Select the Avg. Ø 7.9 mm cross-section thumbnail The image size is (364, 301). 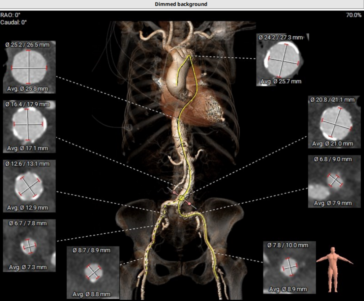pos(334,181)
